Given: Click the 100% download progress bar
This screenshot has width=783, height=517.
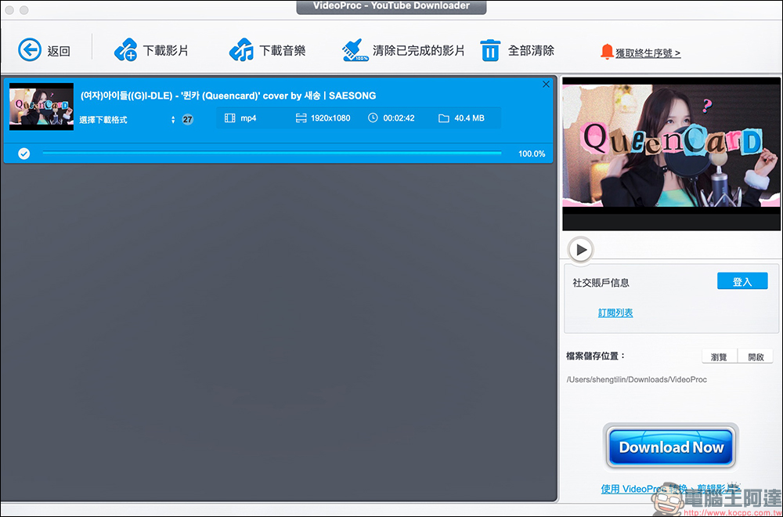Looking at the screenshot, I should [271, 154].
